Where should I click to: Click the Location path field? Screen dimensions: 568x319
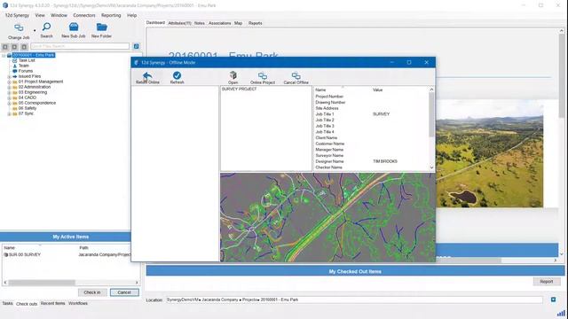point(354,300)
